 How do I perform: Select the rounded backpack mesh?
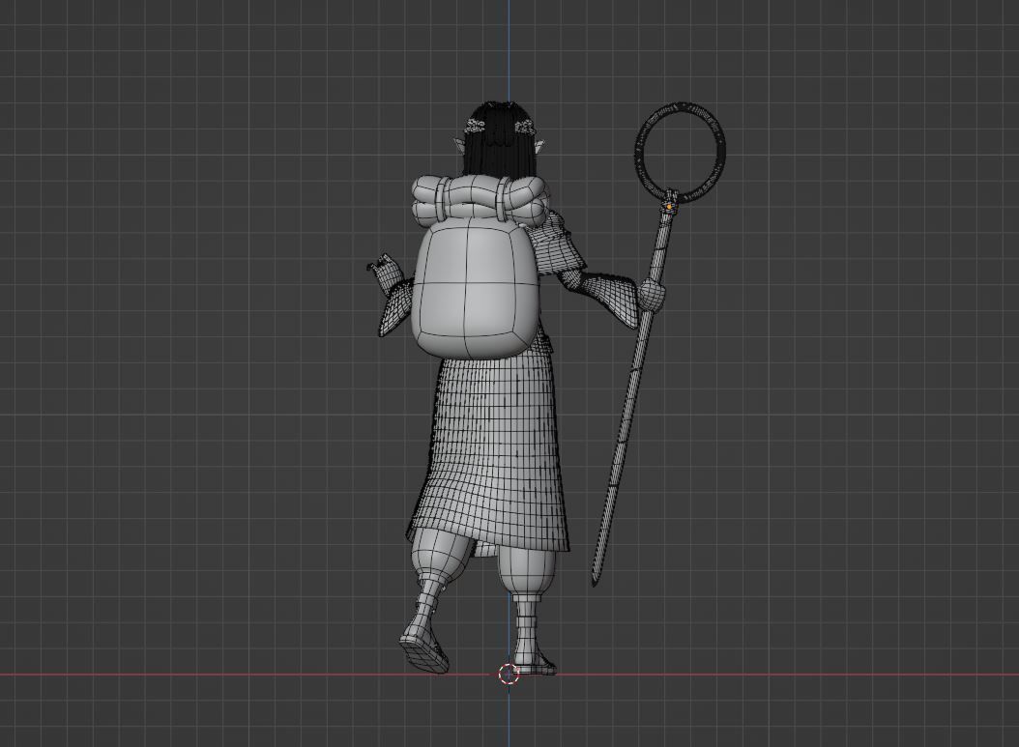[x=473, y=290]
